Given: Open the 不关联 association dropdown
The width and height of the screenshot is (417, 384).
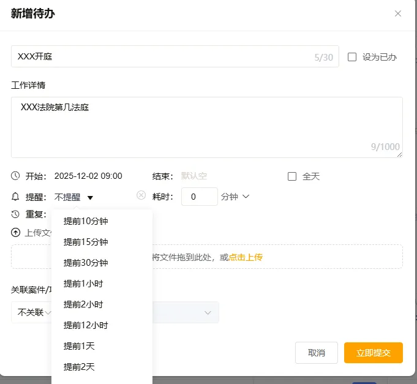Looking at the screenshot, I should click(33, 312).
